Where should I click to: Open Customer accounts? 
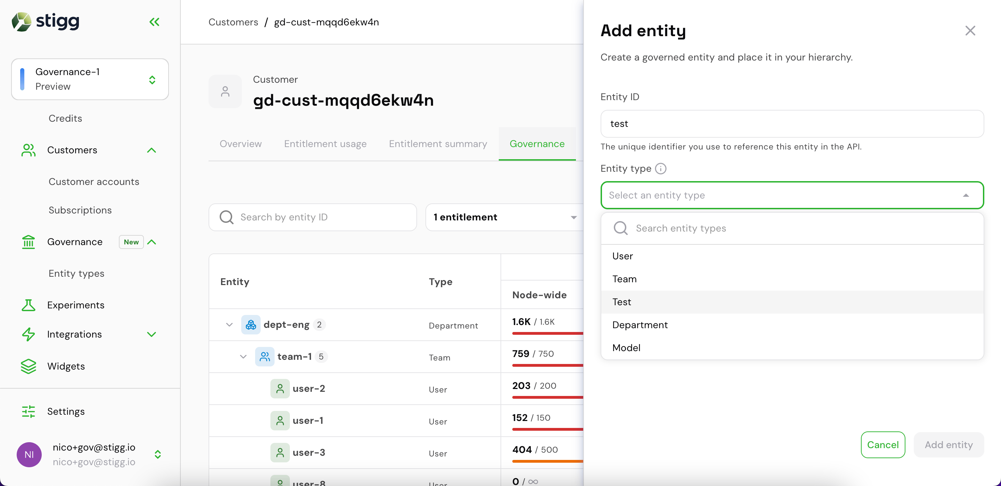click(93, 181)
